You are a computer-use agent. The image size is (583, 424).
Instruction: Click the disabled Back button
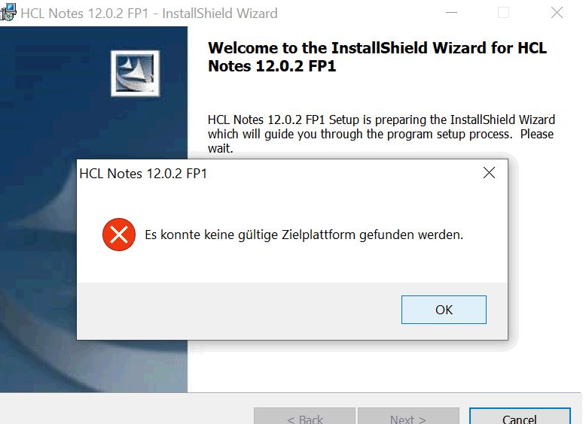click(x=304, y=416)
